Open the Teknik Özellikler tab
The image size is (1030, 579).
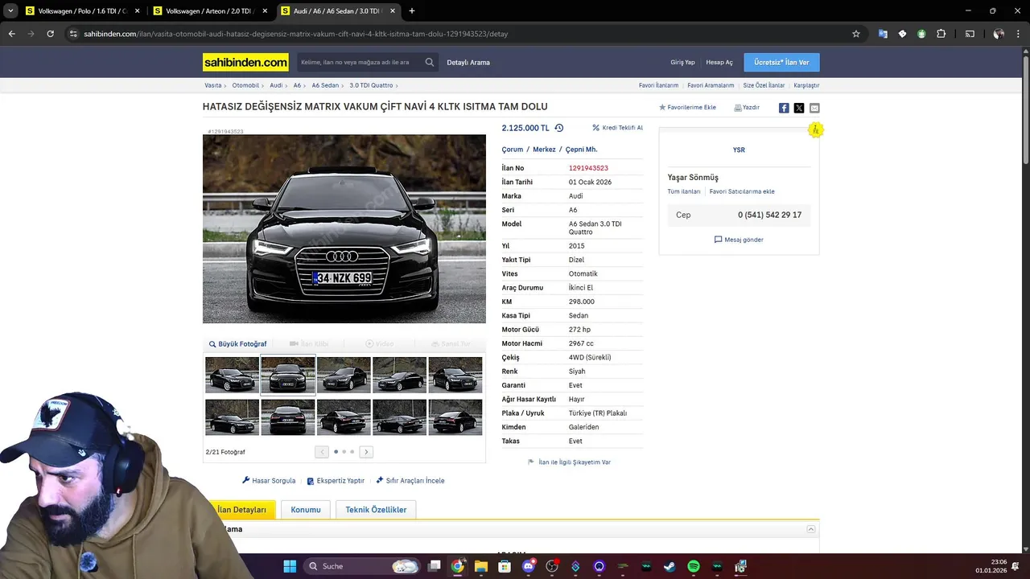tap(376, 510)
